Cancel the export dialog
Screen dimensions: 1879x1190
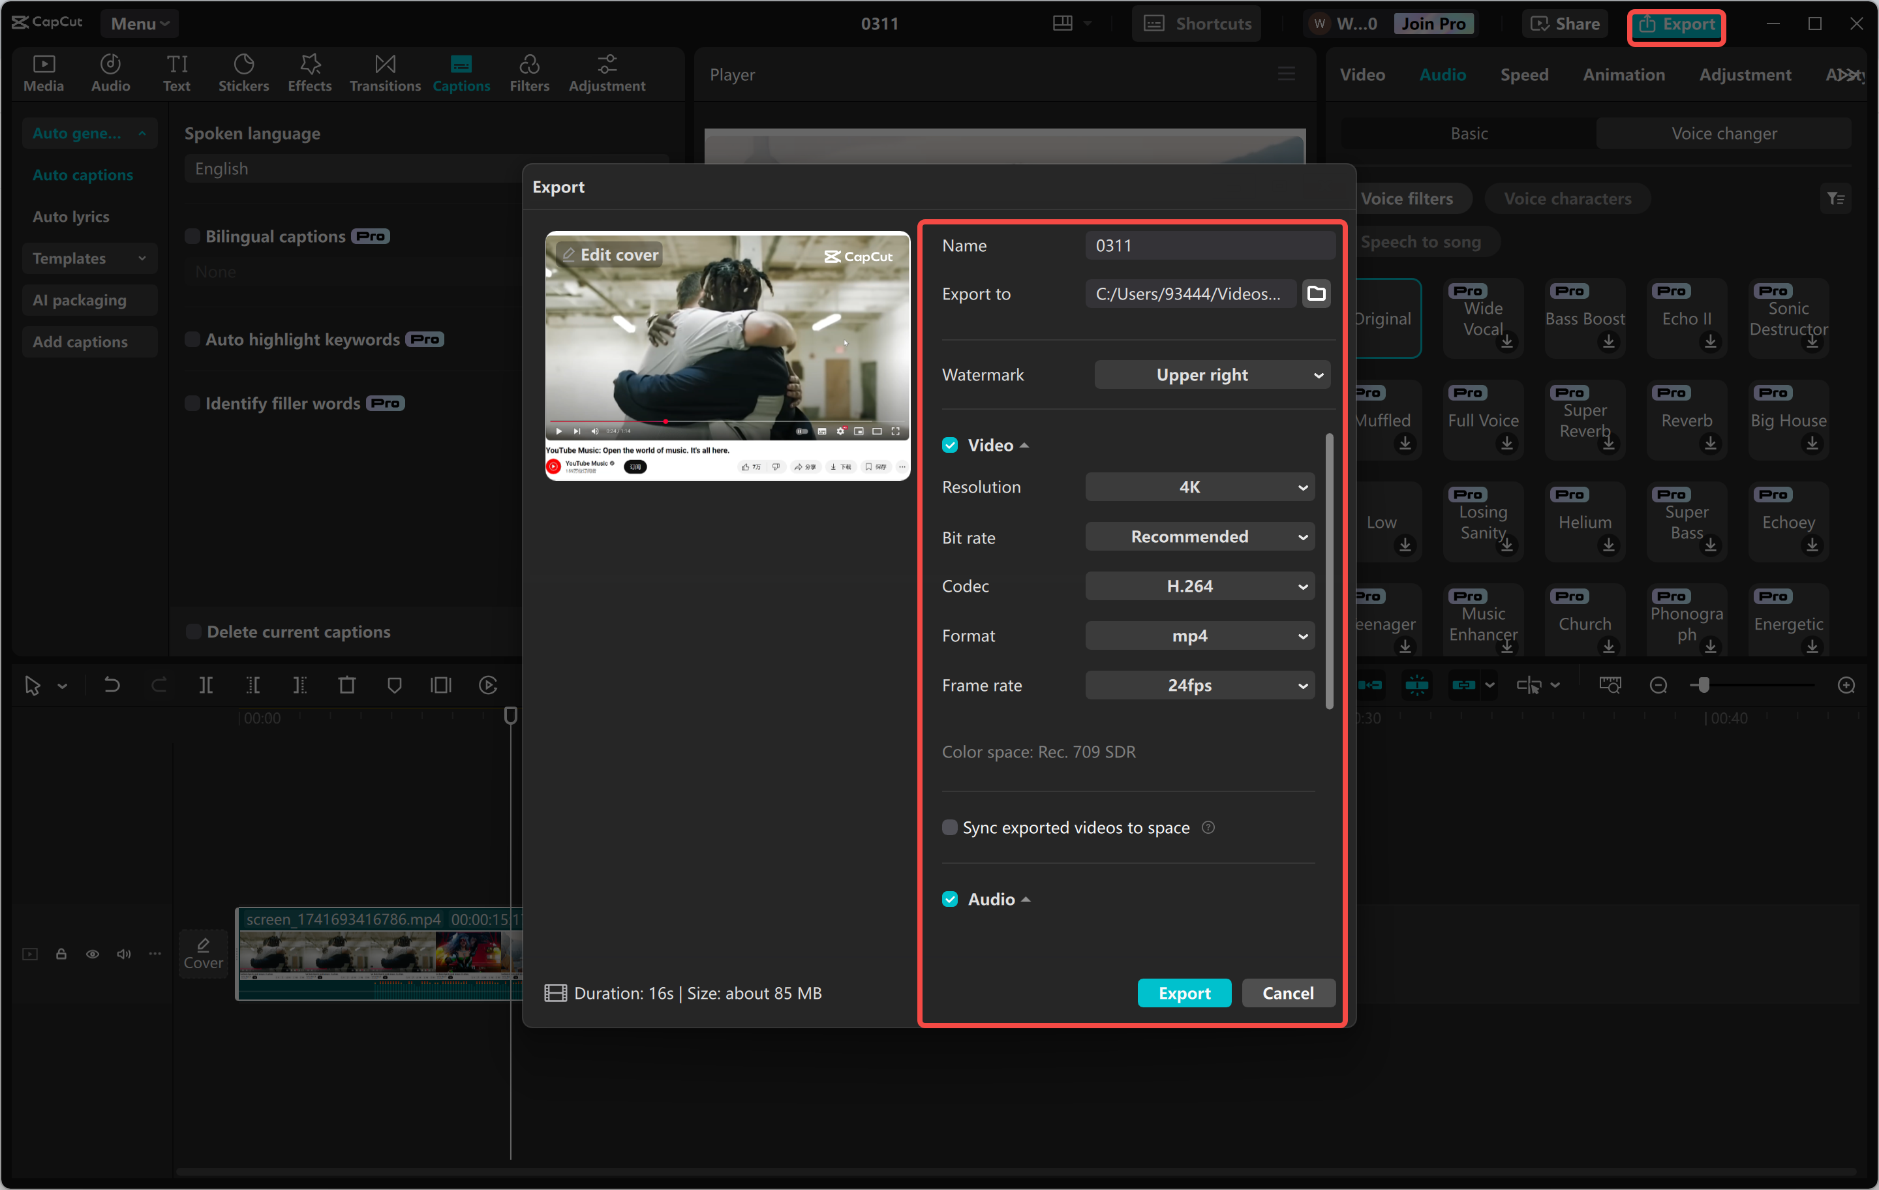coord(1287,992)
